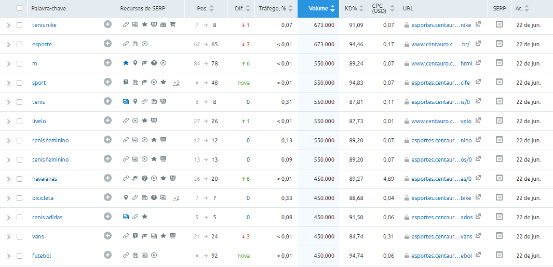Image resolution: width=553 pixels, height=267 pixels.
Task: Click the plus icon for livelo
Action: coord(107,121)
